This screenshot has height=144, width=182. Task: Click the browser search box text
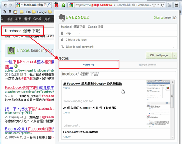pyautogui.click(x=35, y=5)
